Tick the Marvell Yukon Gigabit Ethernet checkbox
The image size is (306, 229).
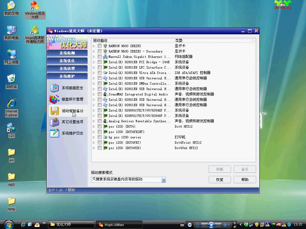pyautogui.click(x=100, y=57)
